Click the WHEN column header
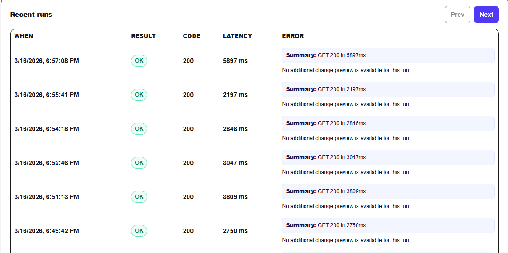Image resolution: width=508 pixels, height=253 pixels. (24, 36)
